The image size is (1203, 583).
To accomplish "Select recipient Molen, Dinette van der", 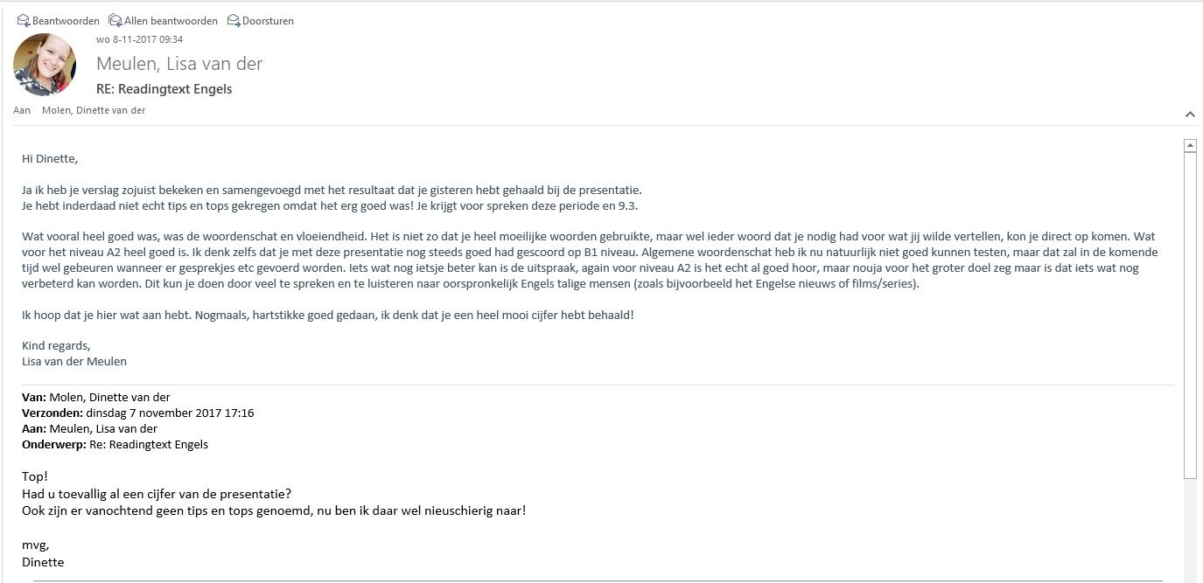I will [94, 110].
